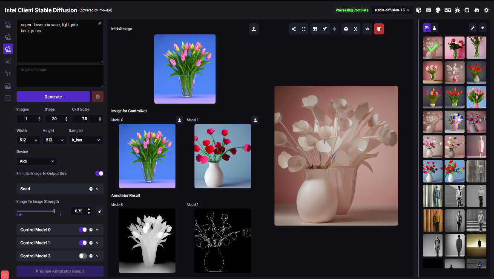Click the pin icon in prompt box
494x279 pixels.
tap(100, 23)
